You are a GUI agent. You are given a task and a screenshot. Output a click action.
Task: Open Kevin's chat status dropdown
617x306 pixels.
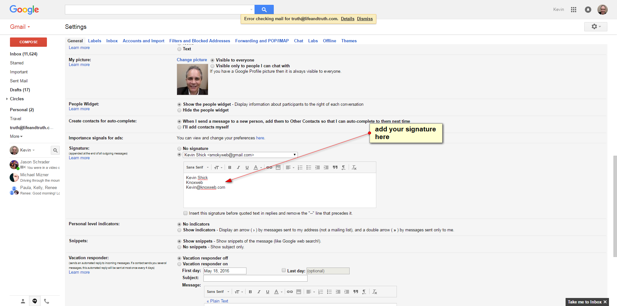pos(27,150)
